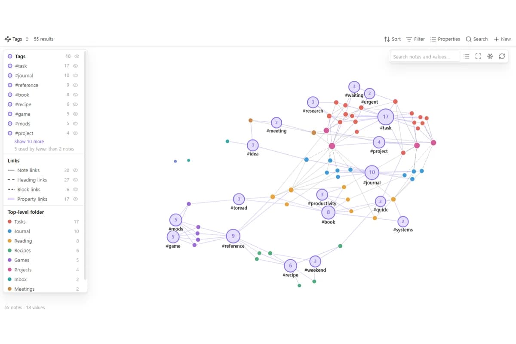Select the #quick node in graph
516x344 pixels.
click(381, 201)
